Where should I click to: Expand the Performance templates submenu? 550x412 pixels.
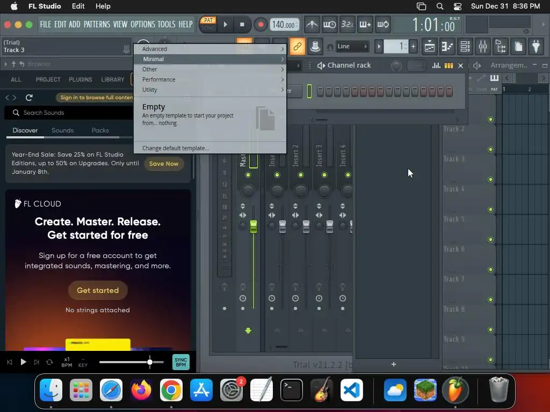[210, 79]
